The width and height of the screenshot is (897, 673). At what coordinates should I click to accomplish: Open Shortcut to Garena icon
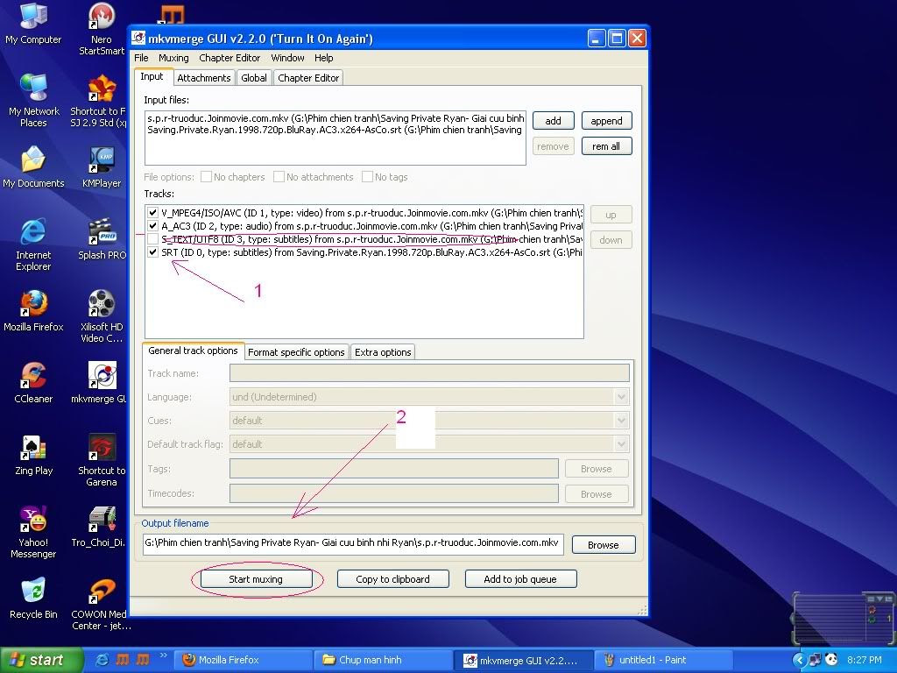[102, 459]
